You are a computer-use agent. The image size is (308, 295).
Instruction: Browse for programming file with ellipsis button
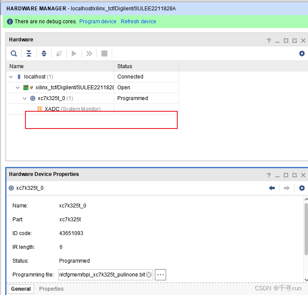pyautogui.click(x=160, y=275)
